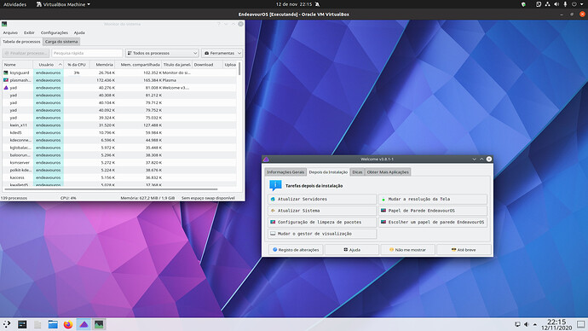Sort by the Usuário column header
Screen dimensions: 588x331
tap(49, 65)
